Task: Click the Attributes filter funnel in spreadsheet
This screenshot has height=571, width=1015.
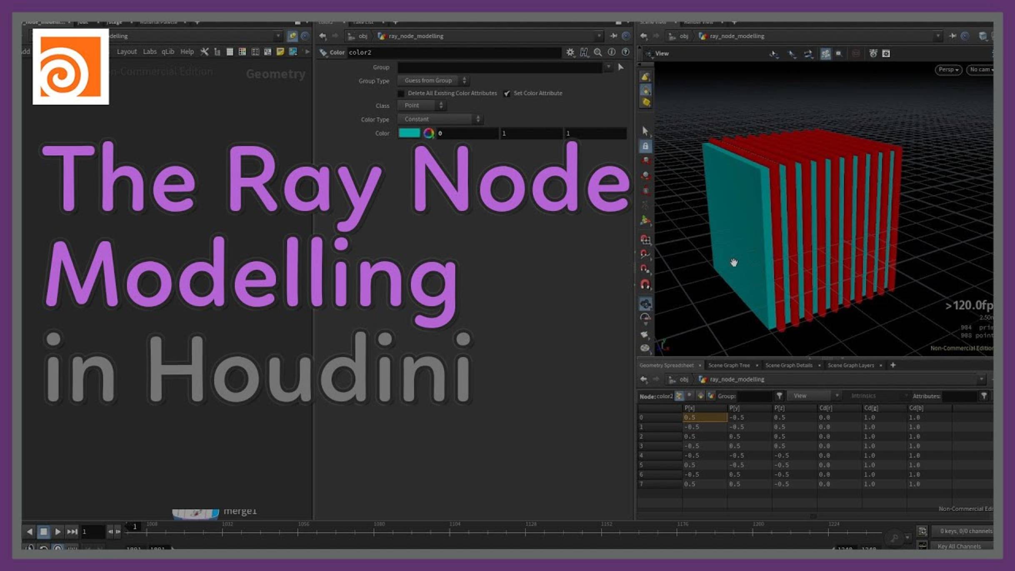Action: point(984,396)
